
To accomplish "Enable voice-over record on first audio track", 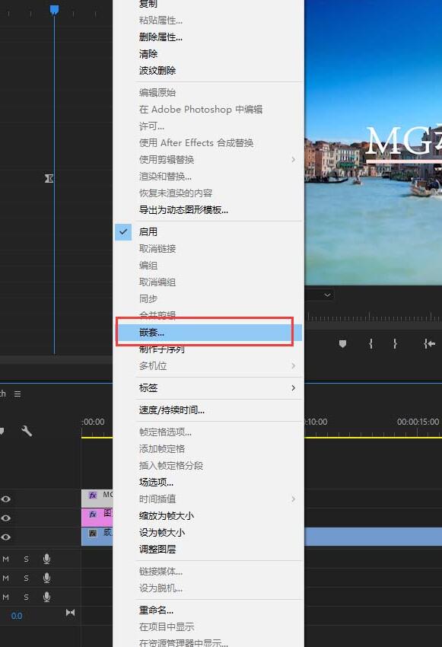I will (x=46, y=559).
